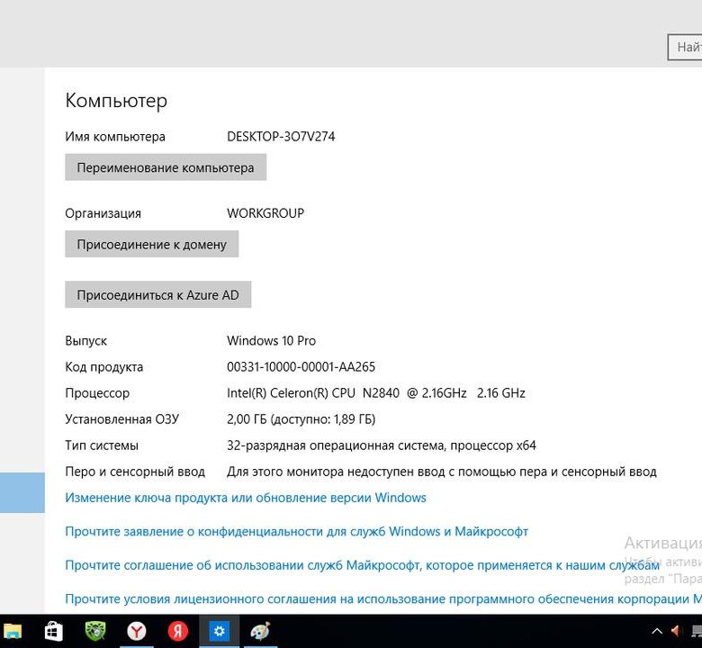Click the Переименование компьютера button

166,167
